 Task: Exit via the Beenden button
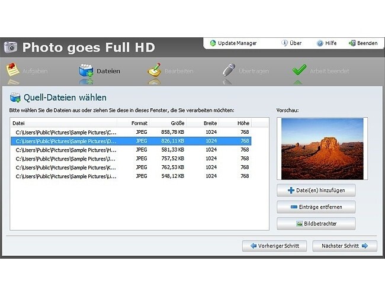[362, 43]
